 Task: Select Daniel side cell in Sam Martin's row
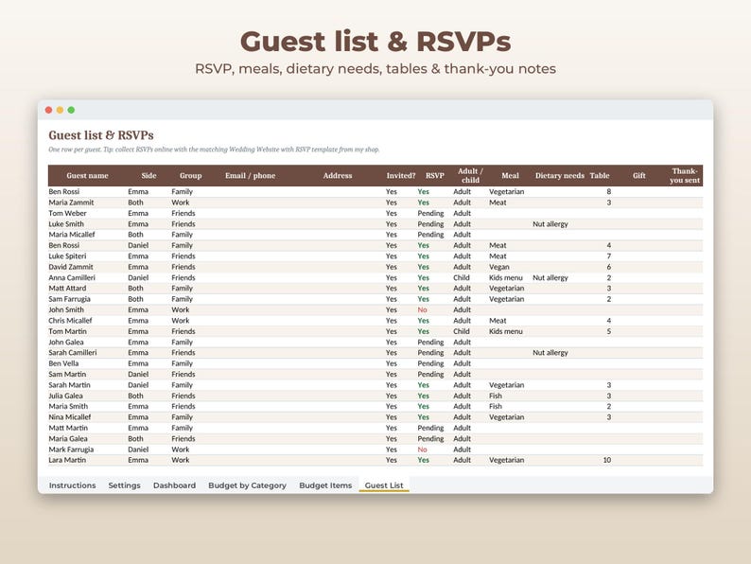tap(138, 374)
